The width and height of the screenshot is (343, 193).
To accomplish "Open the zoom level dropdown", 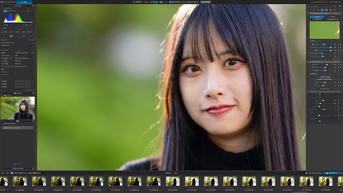I will 163,2.
